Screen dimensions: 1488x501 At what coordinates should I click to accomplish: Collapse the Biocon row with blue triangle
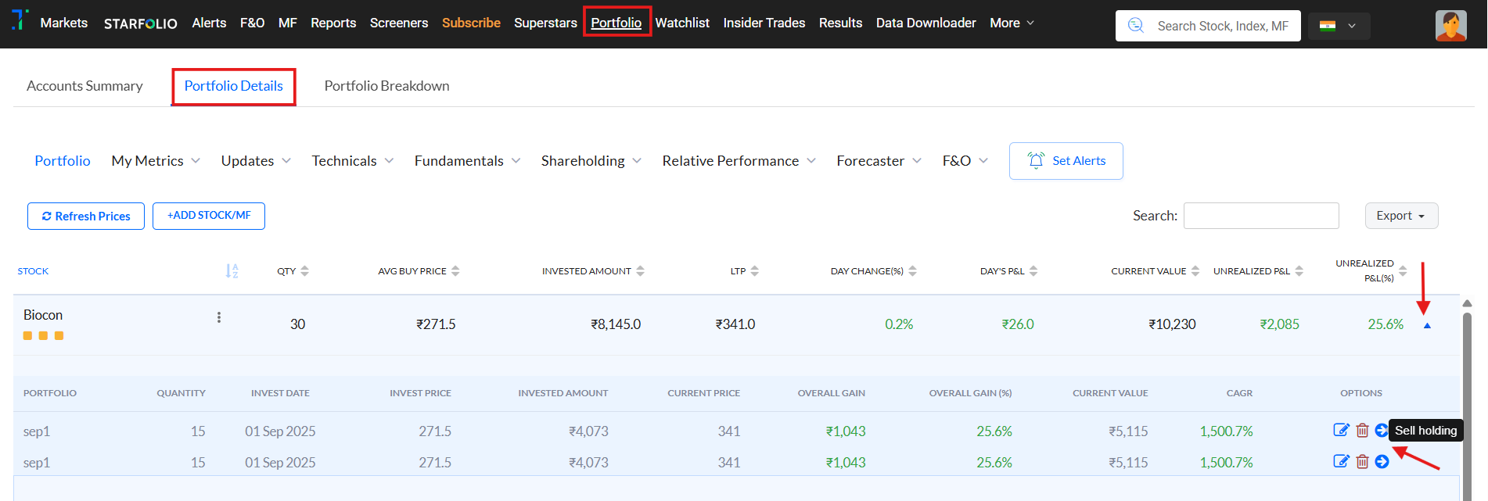point(1427,325)
